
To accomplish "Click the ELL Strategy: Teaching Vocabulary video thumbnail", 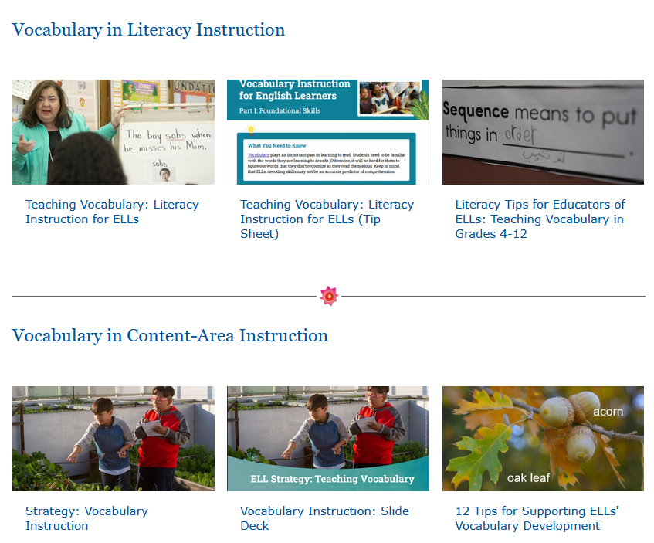I will (327, 438).
